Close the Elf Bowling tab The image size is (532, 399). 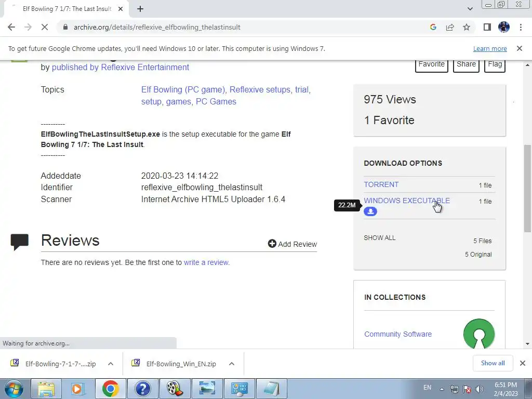[x=121, y=9]
